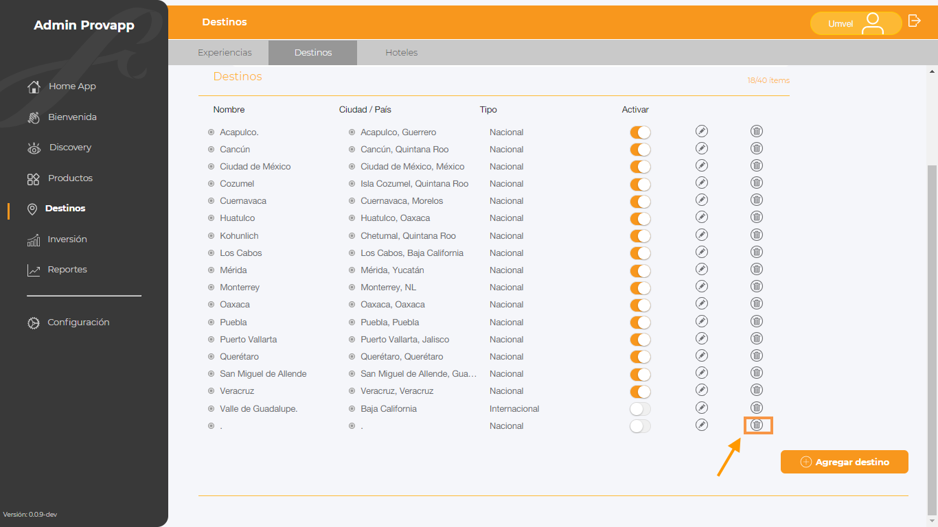Viewport: 938px width, 527px height.
Task: Click the Tipo column header
Action: 488,110
